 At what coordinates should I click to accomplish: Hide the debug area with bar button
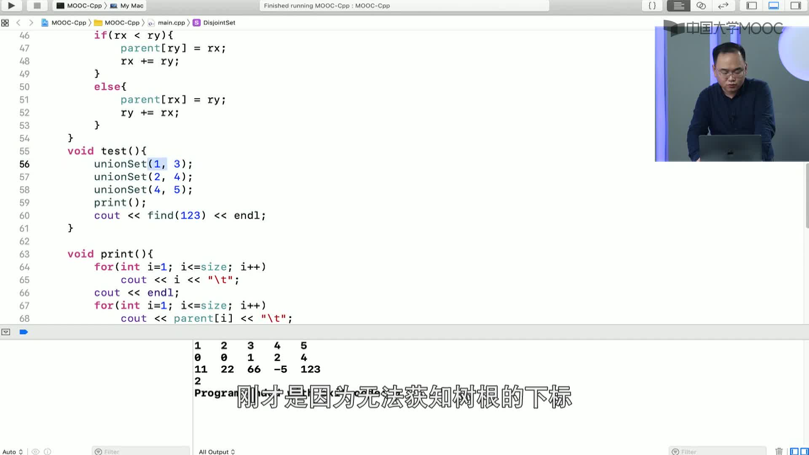click(6, 332)
